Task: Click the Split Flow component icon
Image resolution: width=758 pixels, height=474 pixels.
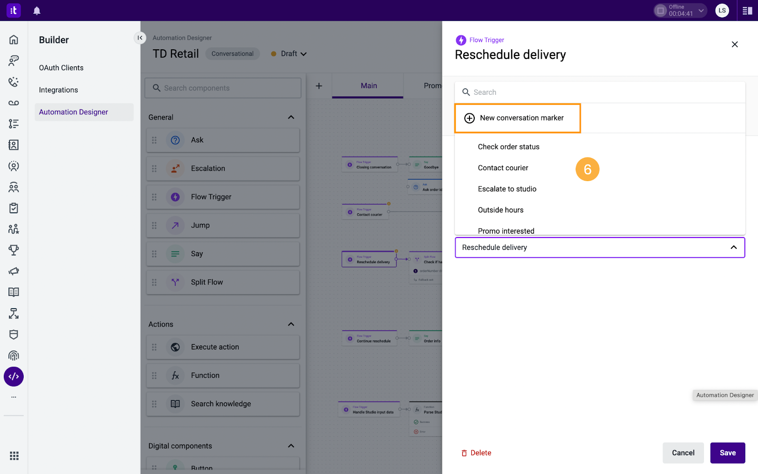Action: [175, 282]
